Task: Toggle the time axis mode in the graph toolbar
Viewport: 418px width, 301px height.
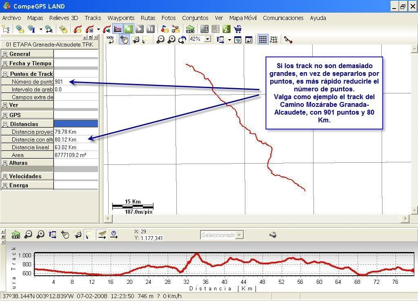Action: click(x=114, y=235)
